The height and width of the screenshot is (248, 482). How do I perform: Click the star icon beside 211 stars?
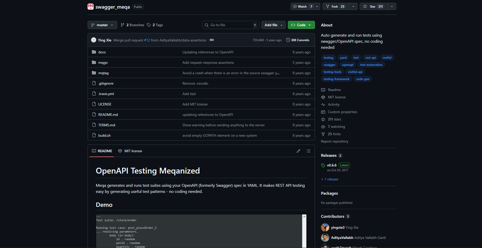coord(323,119)
